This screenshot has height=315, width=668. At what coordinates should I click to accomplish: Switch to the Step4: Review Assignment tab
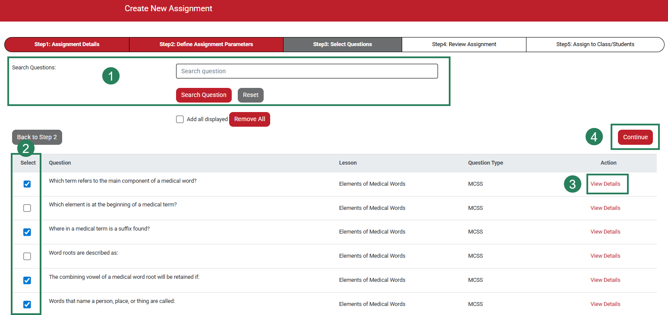pyautogui.click(x=464, y=44)
